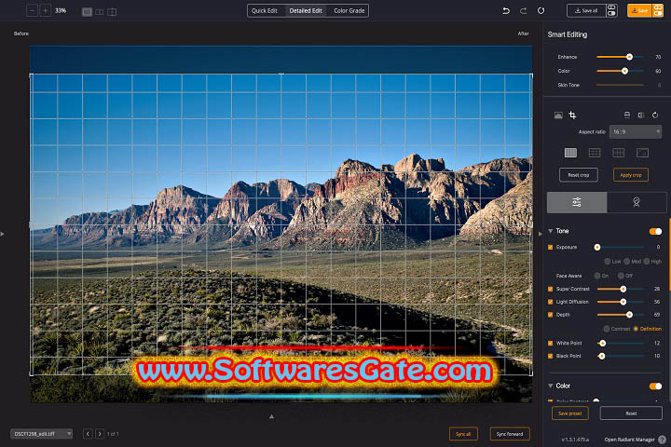Open the portrait tools panel tab
The width and height of the screenshot is (671, 447).
(x=637, y=202)
